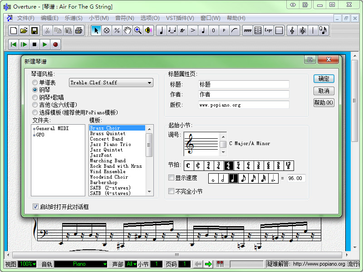The image size is (363, 272).
Task: Click key signature up arrow
Action: click(223, 137)
